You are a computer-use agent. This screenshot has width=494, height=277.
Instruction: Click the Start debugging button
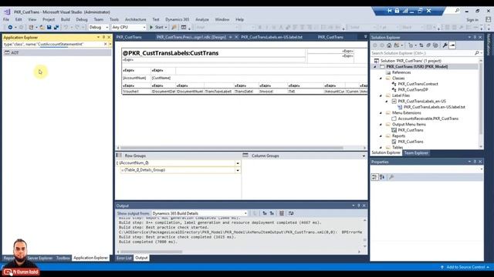[158, 28]
